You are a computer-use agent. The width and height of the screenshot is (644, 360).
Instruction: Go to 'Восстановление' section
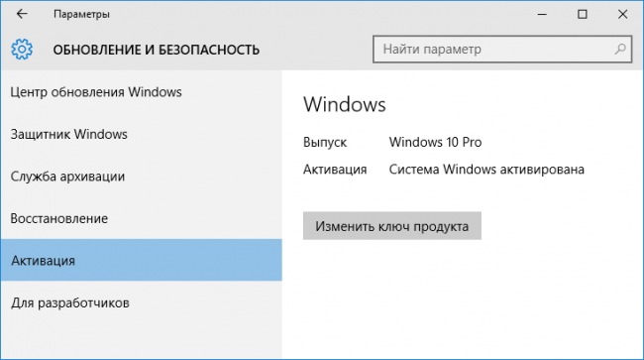click(142, 218)
